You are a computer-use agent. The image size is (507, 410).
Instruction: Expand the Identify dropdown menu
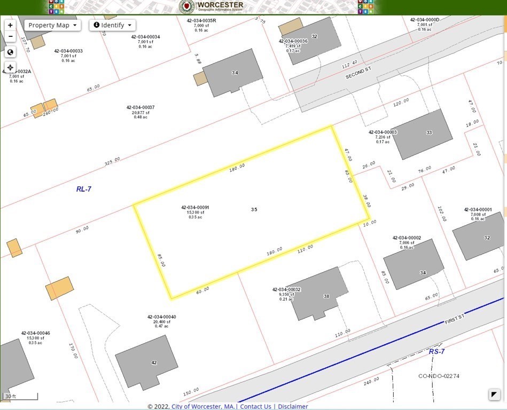(112, 25)
